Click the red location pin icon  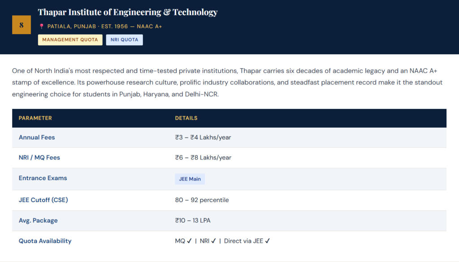click(42, 27)
